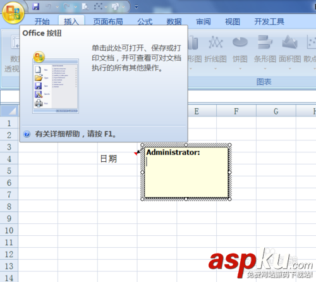Select row 8 header
Image resolution: width=316 pixels, height=282 pixels.
9,206
